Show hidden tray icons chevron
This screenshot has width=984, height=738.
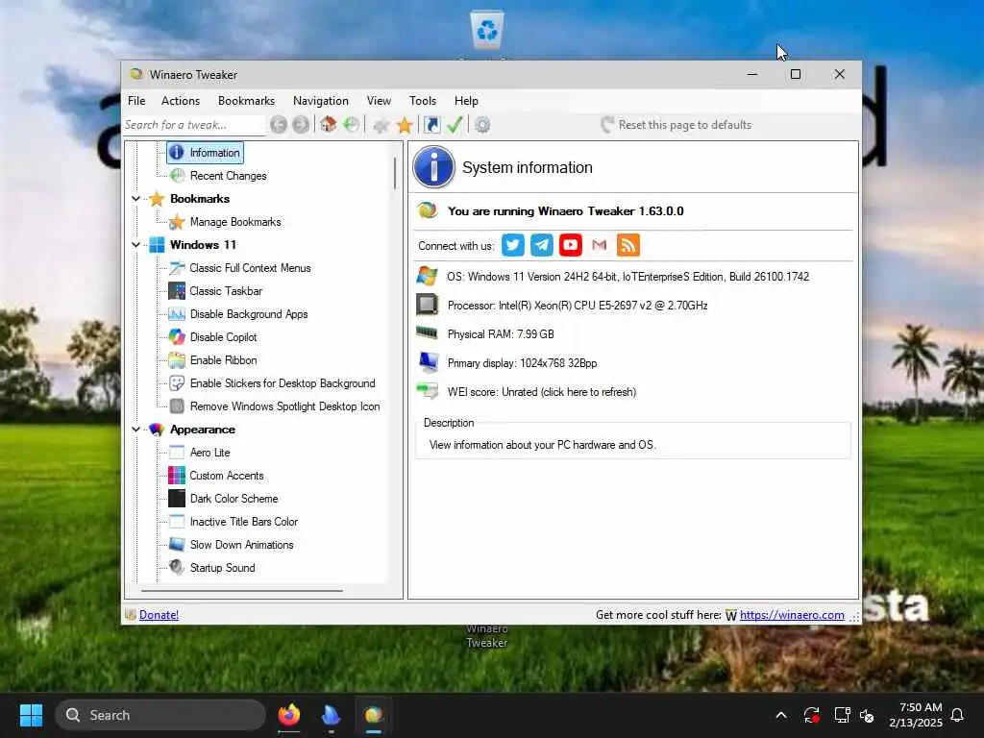click(x=781, y=715)
